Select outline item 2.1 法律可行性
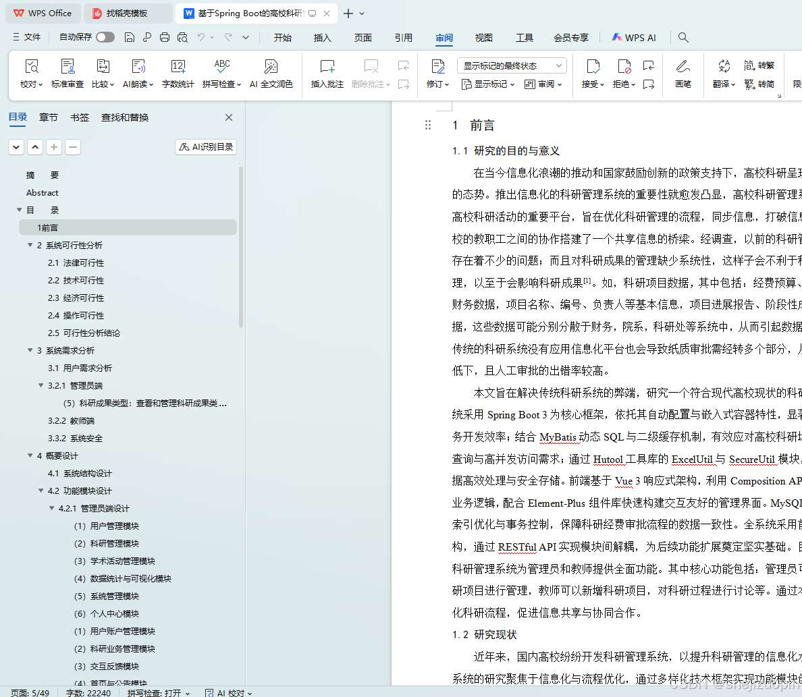Viewport: 802px width, 697px height. click(x=76, y=263)
